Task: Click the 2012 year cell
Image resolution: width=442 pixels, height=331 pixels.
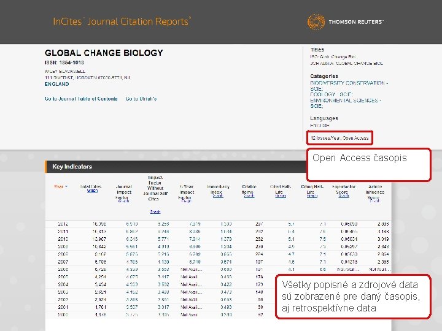Action: [63, 224]
